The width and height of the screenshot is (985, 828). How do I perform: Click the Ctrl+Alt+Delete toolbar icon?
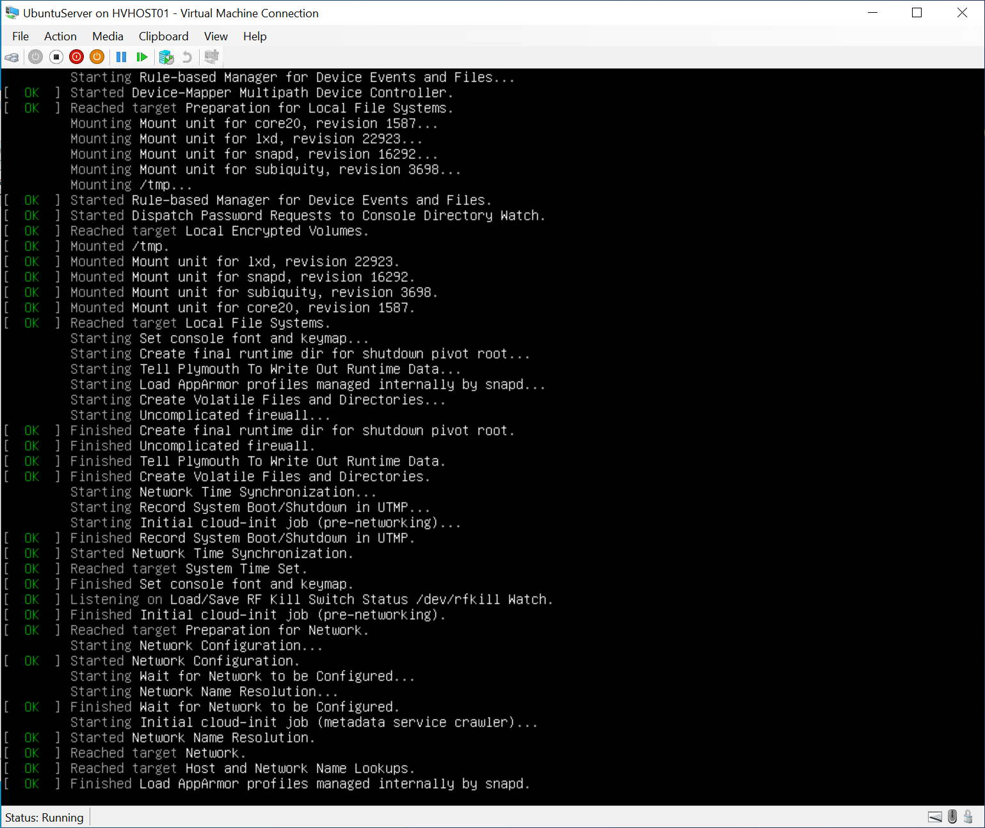tap(12, 57)
